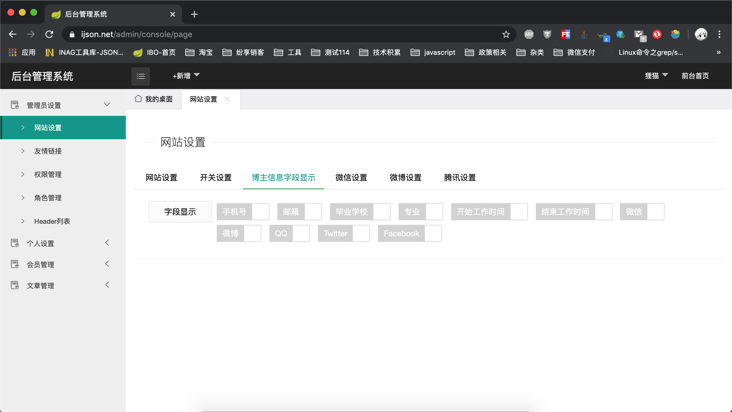Toggle the Facebook field display switch
Viewport: 732px width, 412px height.
click(409, 233)
